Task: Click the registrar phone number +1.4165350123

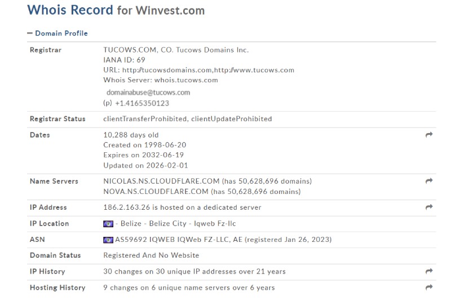Action: pos(142,104)
